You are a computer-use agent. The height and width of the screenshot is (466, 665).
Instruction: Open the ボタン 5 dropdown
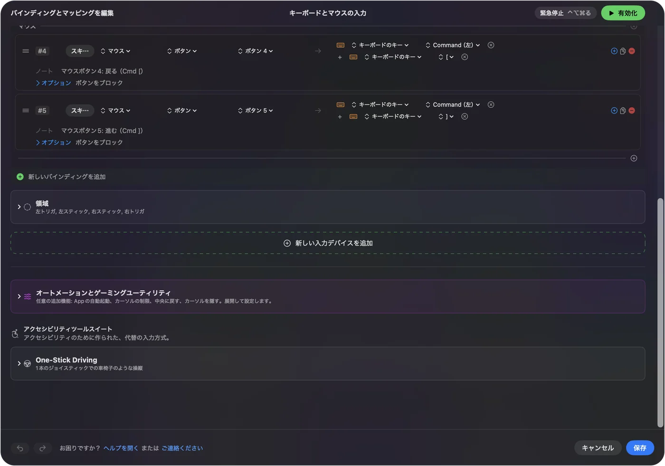(x=256, y=110)
